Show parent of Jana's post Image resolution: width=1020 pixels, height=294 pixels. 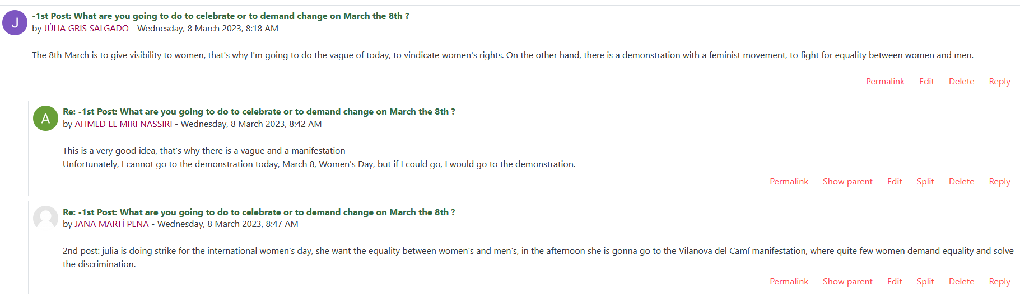[847, 282]
